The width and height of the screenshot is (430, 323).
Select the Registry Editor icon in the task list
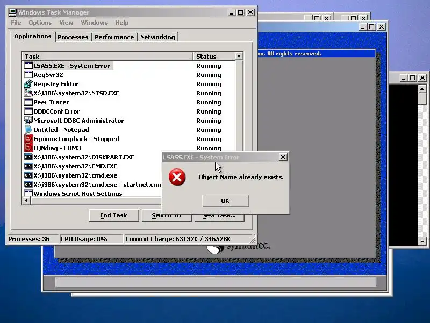[x=28, y=83]
